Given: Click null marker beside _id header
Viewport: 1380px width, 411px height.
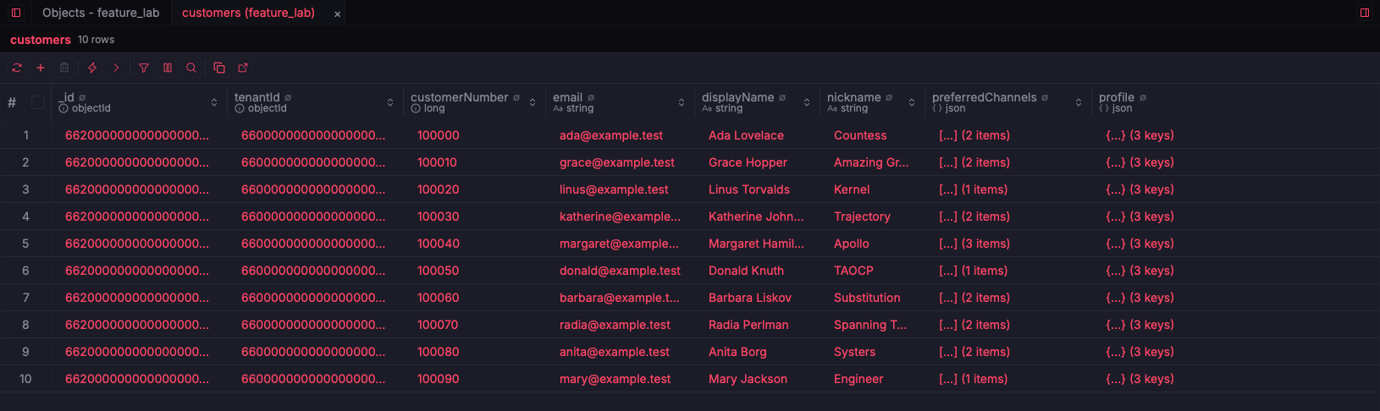Looking at the screenshot, I should [82, 98].
